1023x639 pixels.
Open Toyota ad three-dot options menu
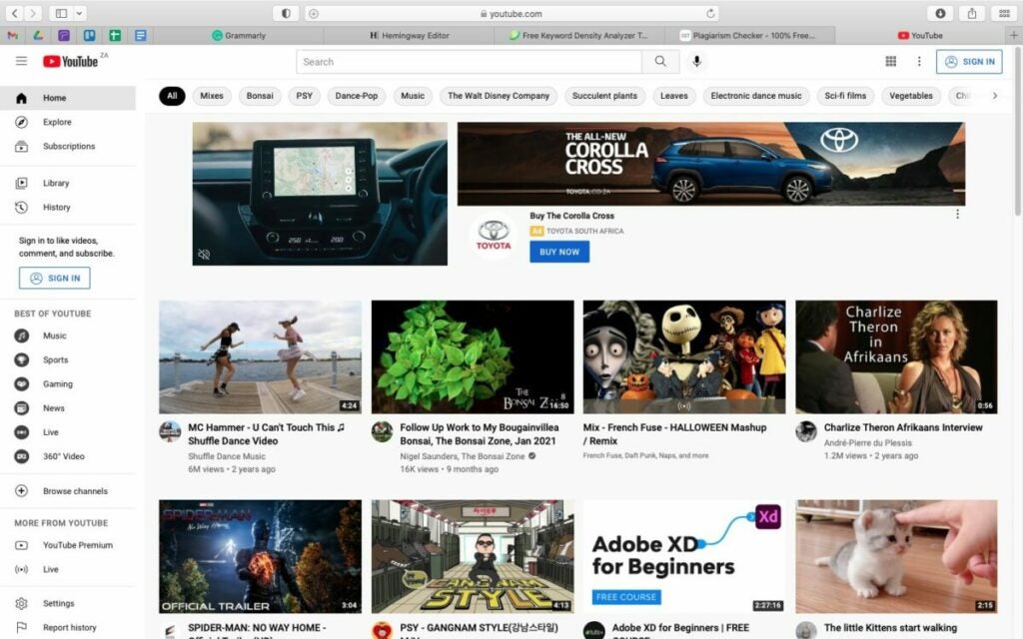point(957,214)
